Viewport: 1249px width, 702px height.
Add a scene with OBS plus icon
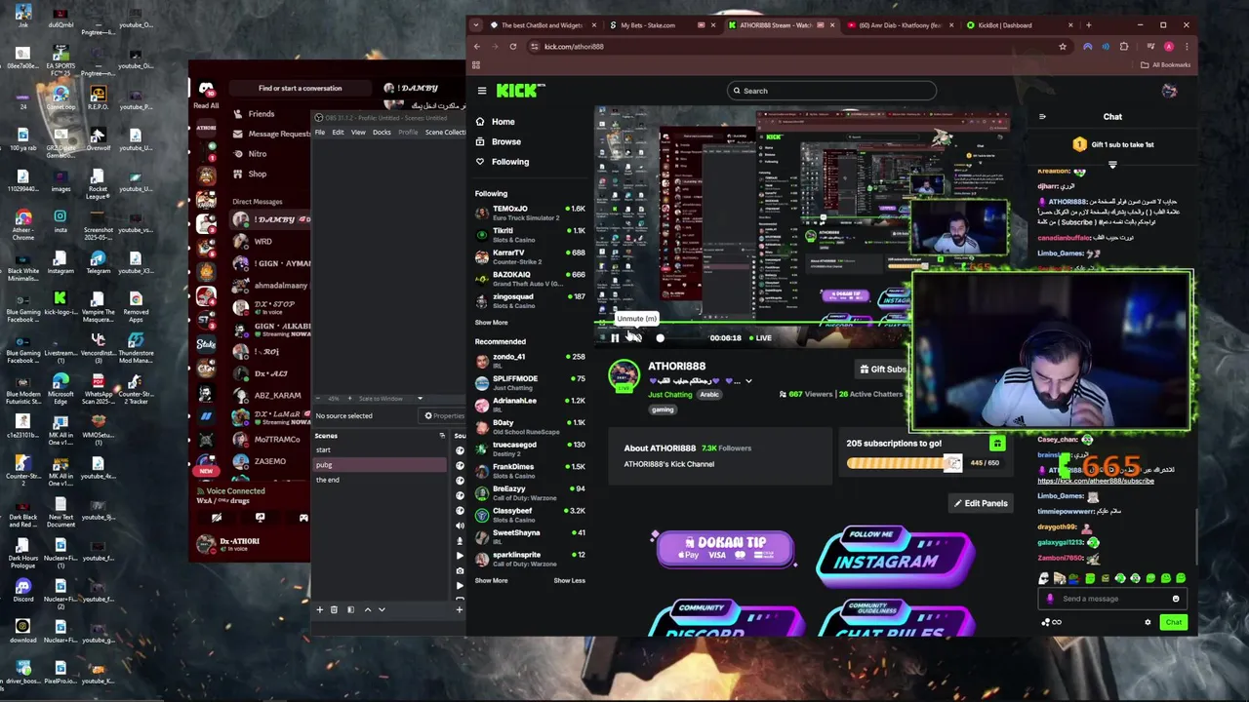point(319,609)
